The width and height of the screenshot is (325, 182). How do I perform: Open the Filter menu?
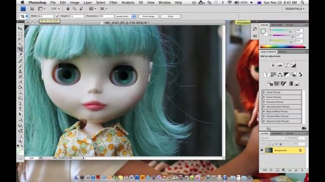[113, 3]
